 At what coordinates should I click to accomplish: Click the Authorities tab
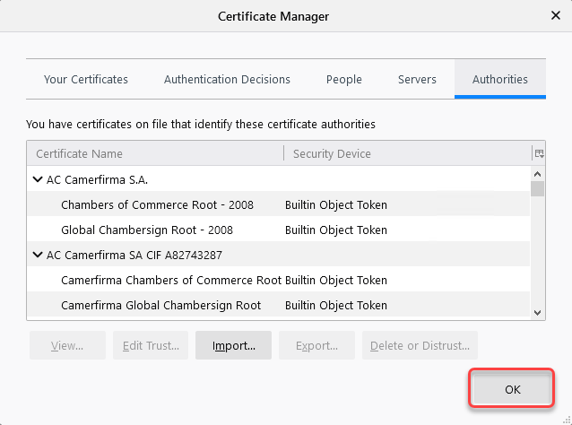point(500,80)
